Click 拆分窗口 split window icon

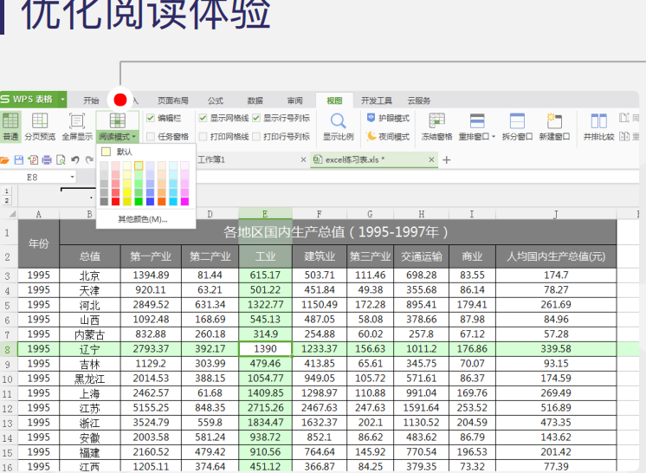coord(517,120)
